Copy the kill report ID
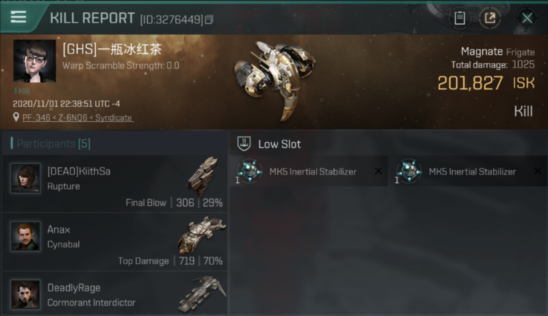This screenshot has height=316, width=548. (x=210, y=19)
